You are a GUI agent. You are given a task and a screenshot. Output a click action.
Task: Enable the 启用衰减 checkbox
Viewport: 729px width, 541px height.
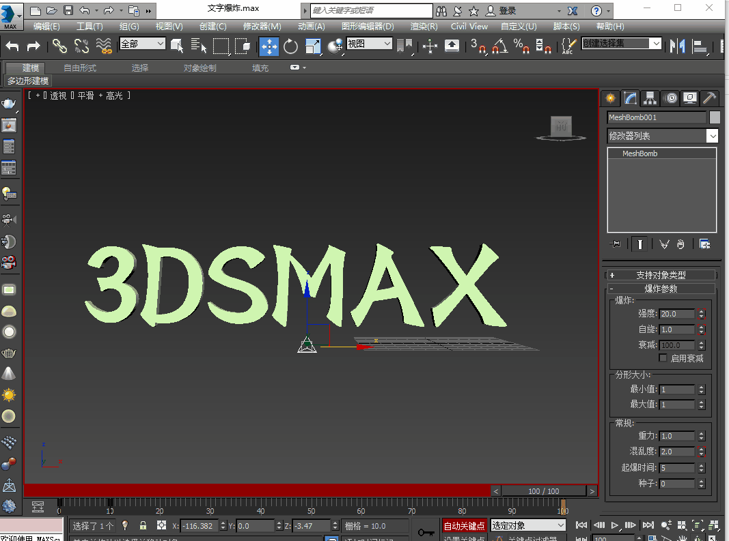pos(663,357)
